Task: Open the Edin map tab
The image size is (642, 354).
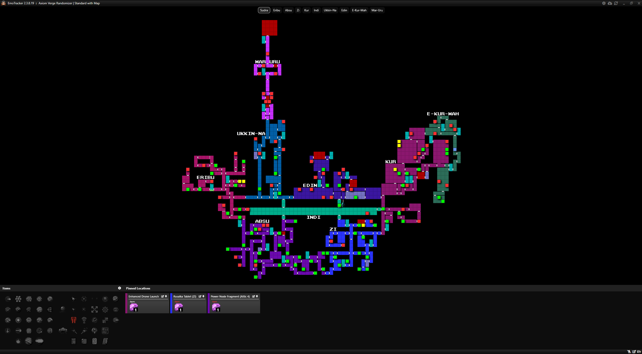Action: coord(344,10)
